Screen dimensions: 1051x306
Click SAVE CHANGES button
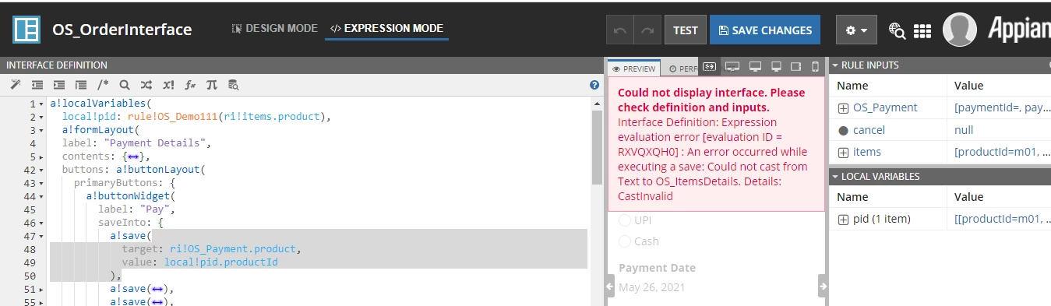tap(765, 30)
